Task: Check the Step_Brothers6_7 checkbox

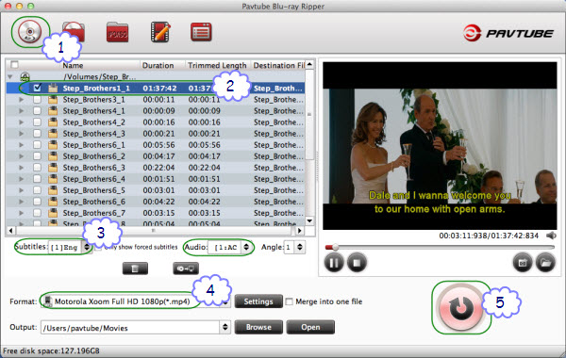Action: (37, 213)
